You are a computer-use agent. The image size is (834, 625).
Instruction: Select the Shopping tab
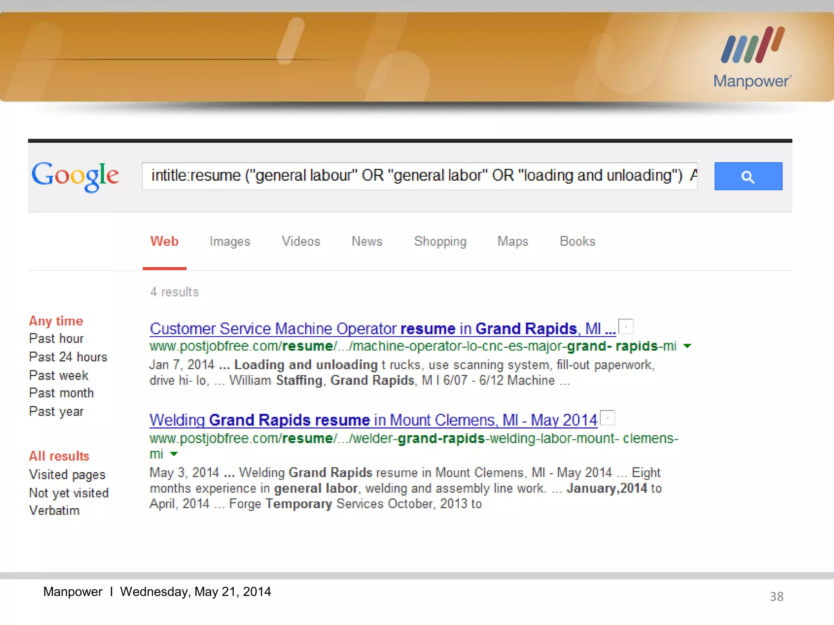pos(440,241)
